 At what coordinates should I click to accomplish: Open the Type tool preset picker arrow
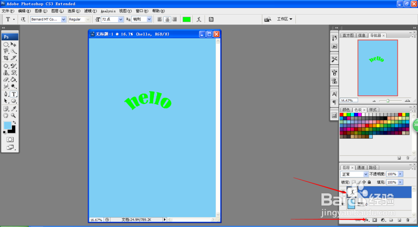tap(14, 19)
